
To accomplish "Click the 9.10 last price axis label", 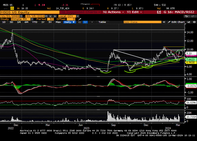I will (191, 53).
